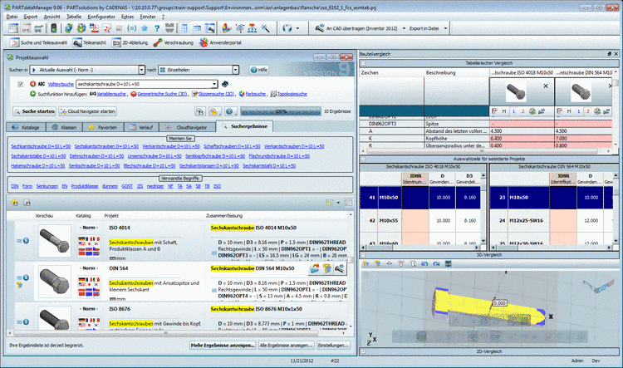Click the PDF export toolbar icon
The height and width of the screenshot is (368, 623).
[94, 28]
